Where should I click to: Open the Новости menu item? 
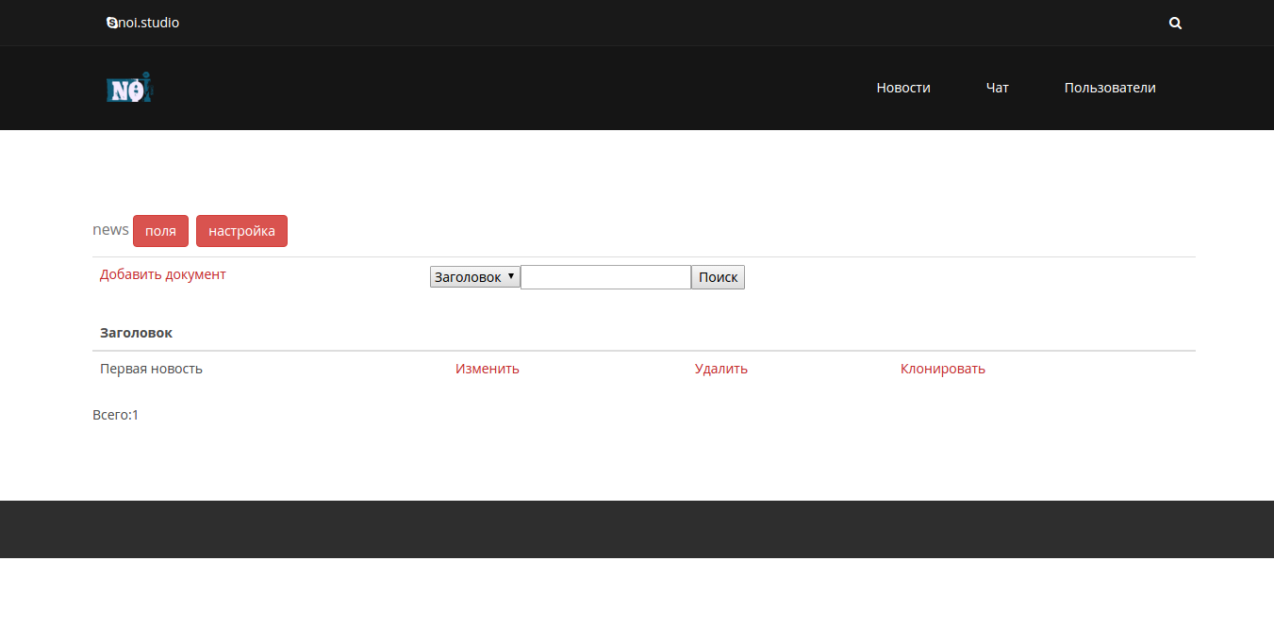(903, 88)
